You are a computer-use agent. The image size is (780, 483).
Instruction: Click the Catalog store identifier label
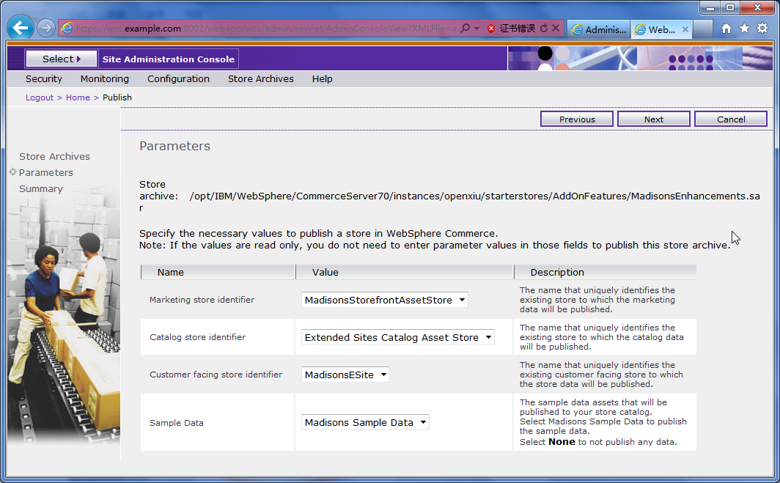(x=197, y=336)
